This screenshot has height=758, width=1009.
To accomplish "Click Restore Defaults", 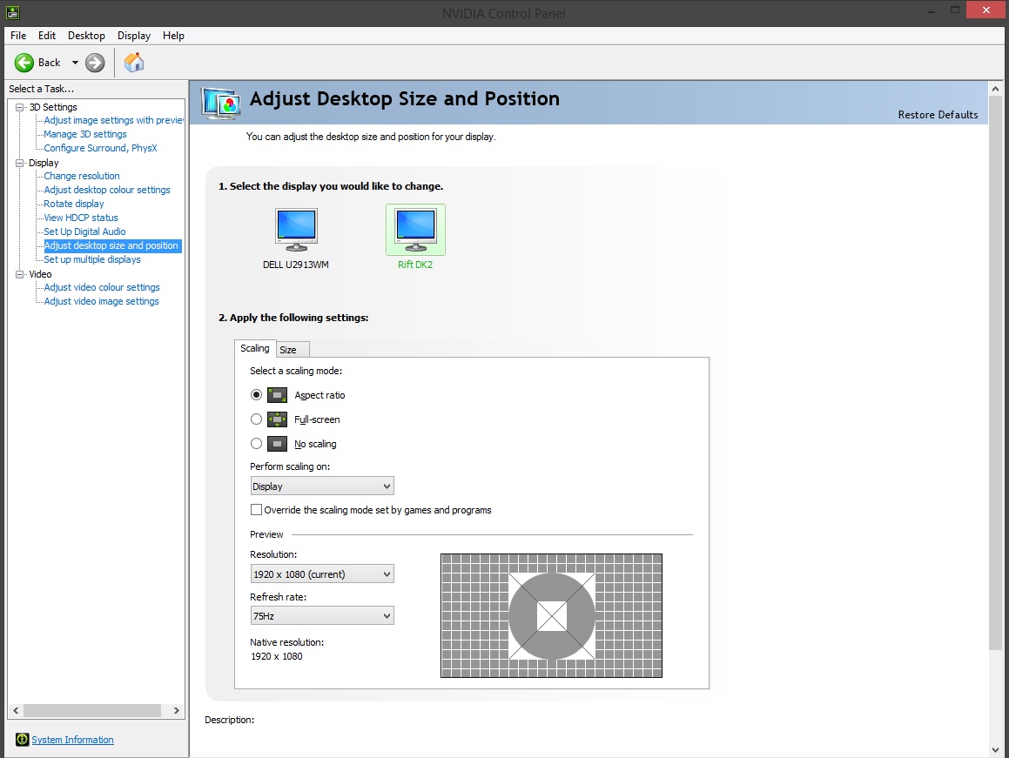I will tap(938, 115).
